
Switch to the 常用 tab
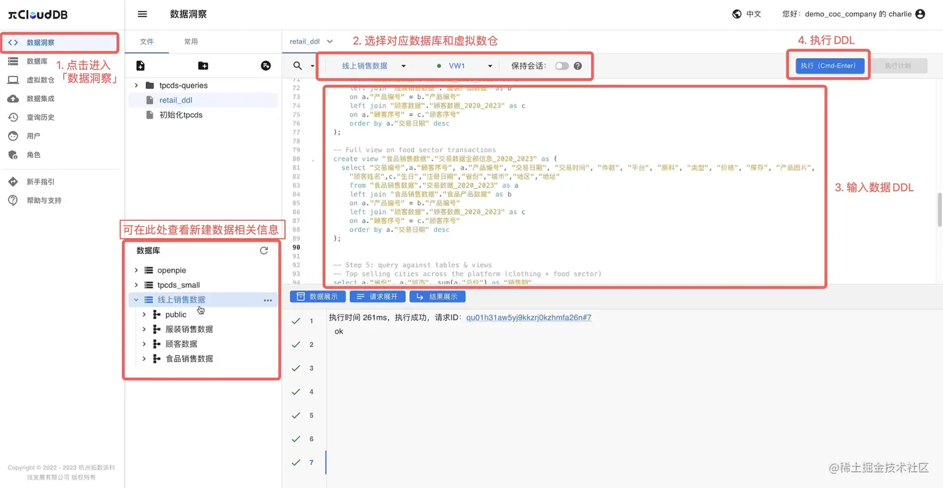click(x=191, y=42)
